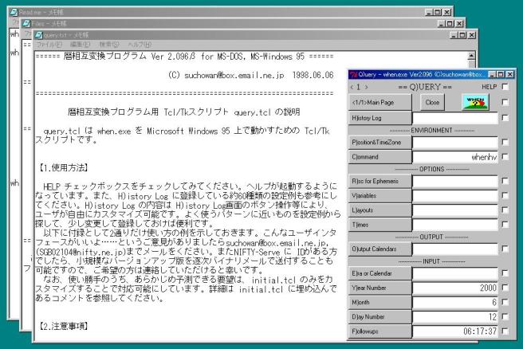The width and height of the screenshot is (523, 349).
Task: Enable the HELP checkbox
Action: point(505,87)
